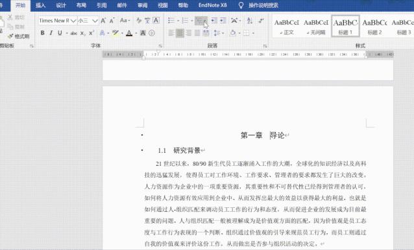Switch to the 设计 (Design) tab

point(61,5)
